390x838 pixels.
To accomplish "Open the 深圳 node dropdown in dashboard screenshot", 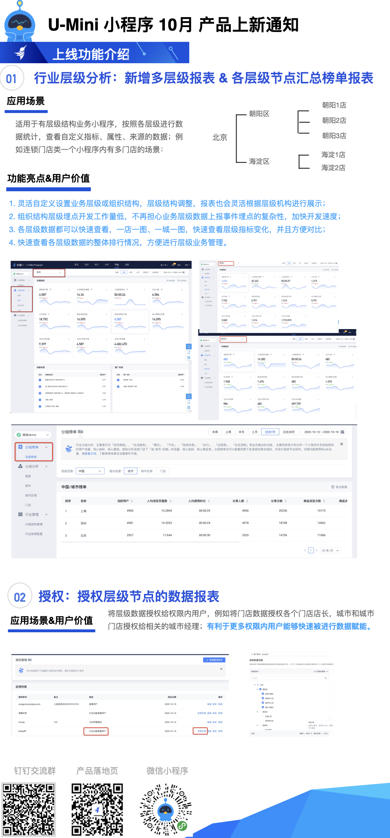I will pyautogui.click(x=49, y=272).
